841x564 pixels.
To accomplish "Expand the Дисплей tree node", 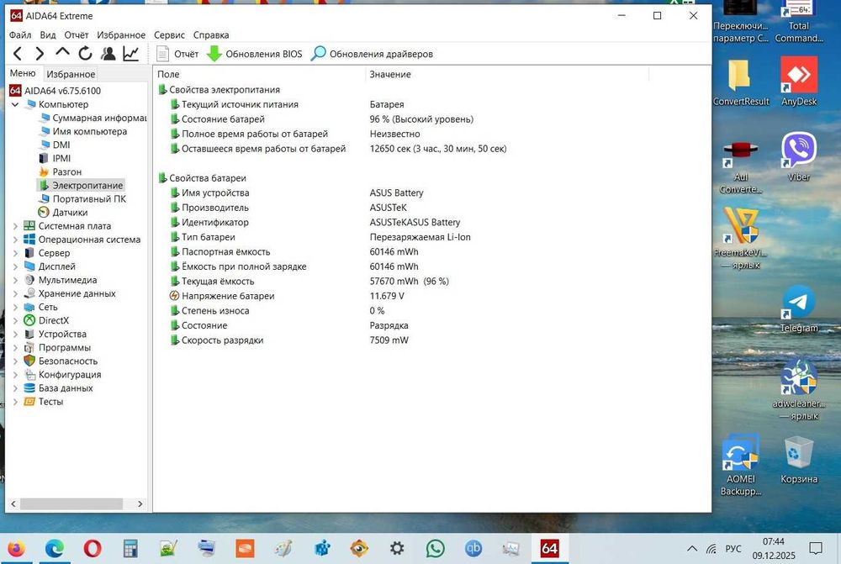I will point(15,266).
